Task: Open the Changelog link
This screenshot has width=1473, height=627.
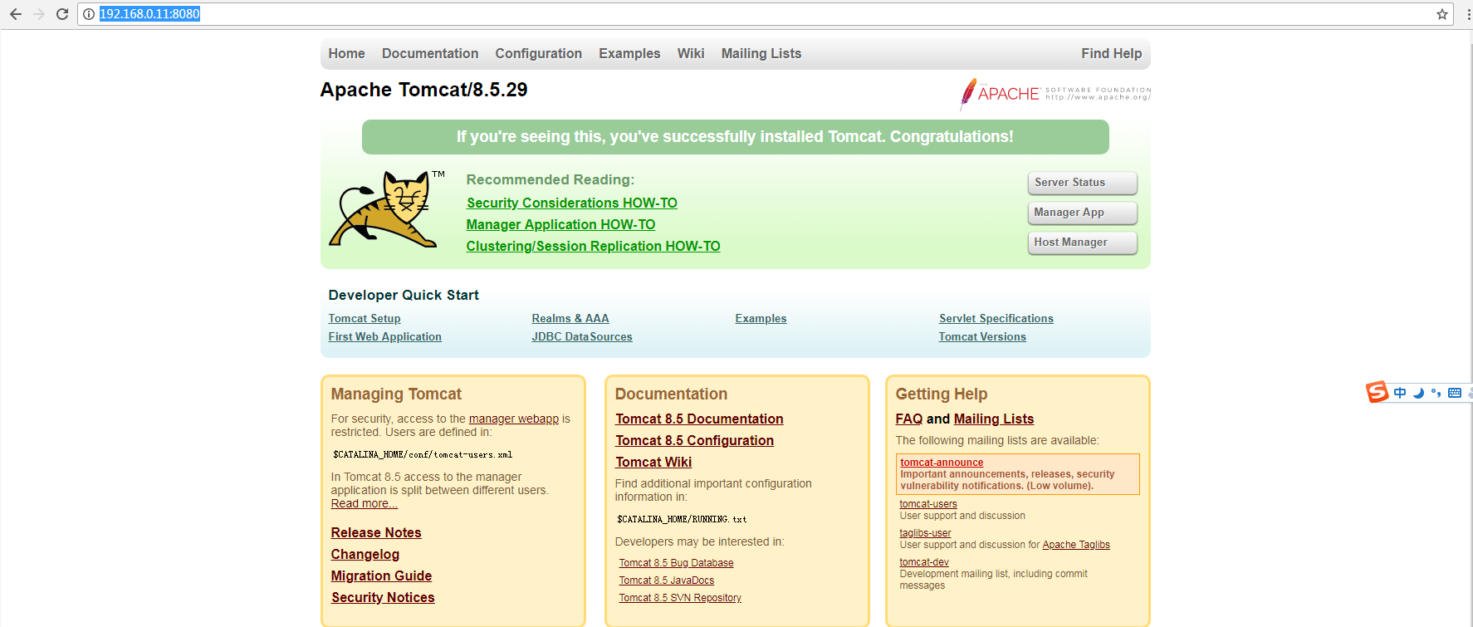Action: (365, 555)
